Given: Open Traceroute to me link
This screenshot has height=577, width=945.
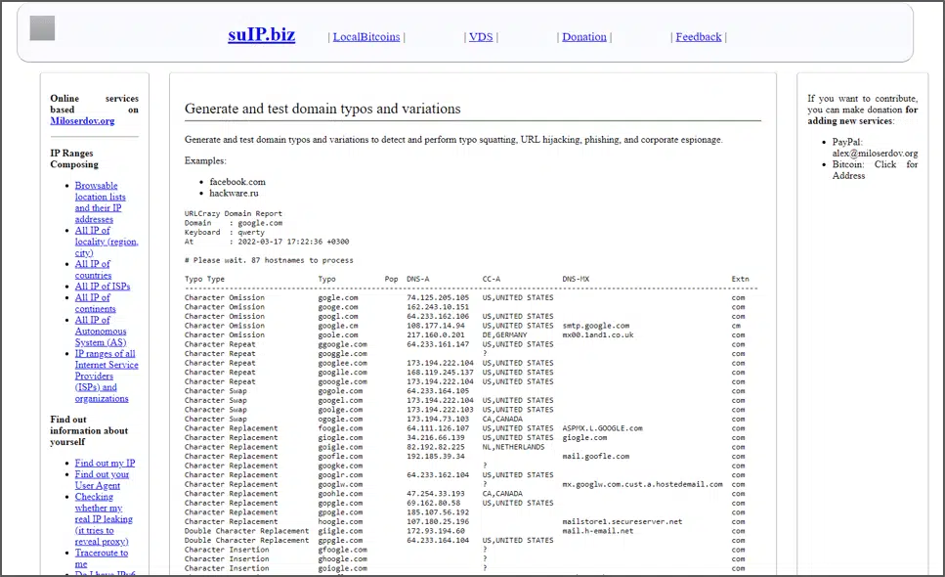Looking at the screenshot, I should pos(102,558).
